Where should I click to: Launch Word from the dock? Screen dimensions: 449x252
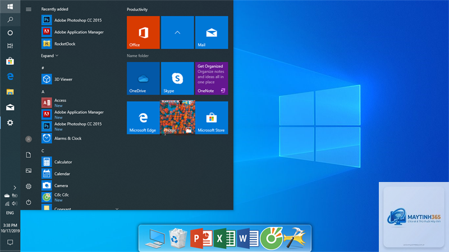248,239
